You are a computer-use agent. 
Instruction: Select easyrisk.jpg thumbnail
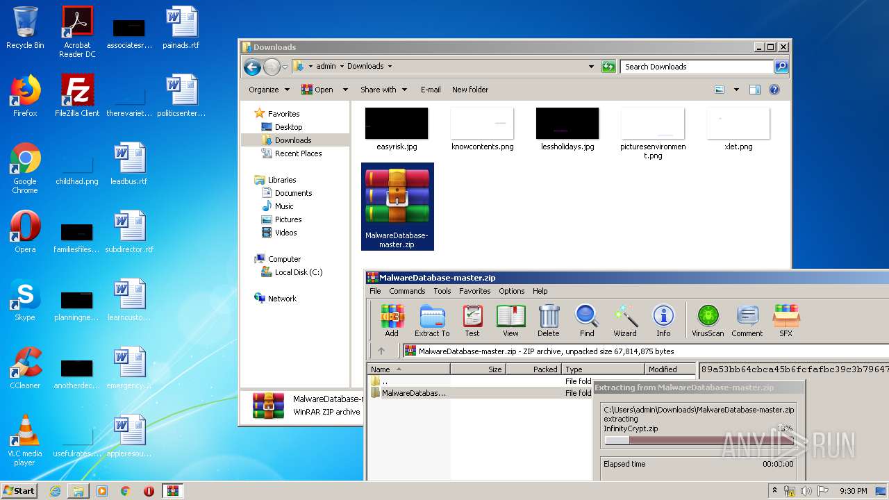[x=397, y=129]
